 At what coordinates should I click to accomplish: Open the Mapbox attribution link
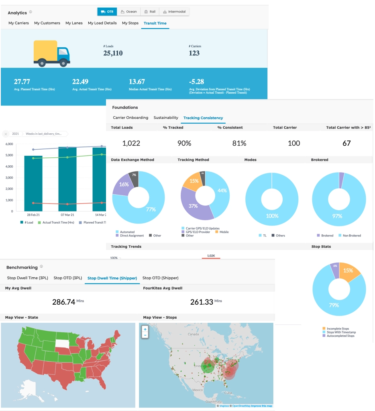[x=224, y=406]
